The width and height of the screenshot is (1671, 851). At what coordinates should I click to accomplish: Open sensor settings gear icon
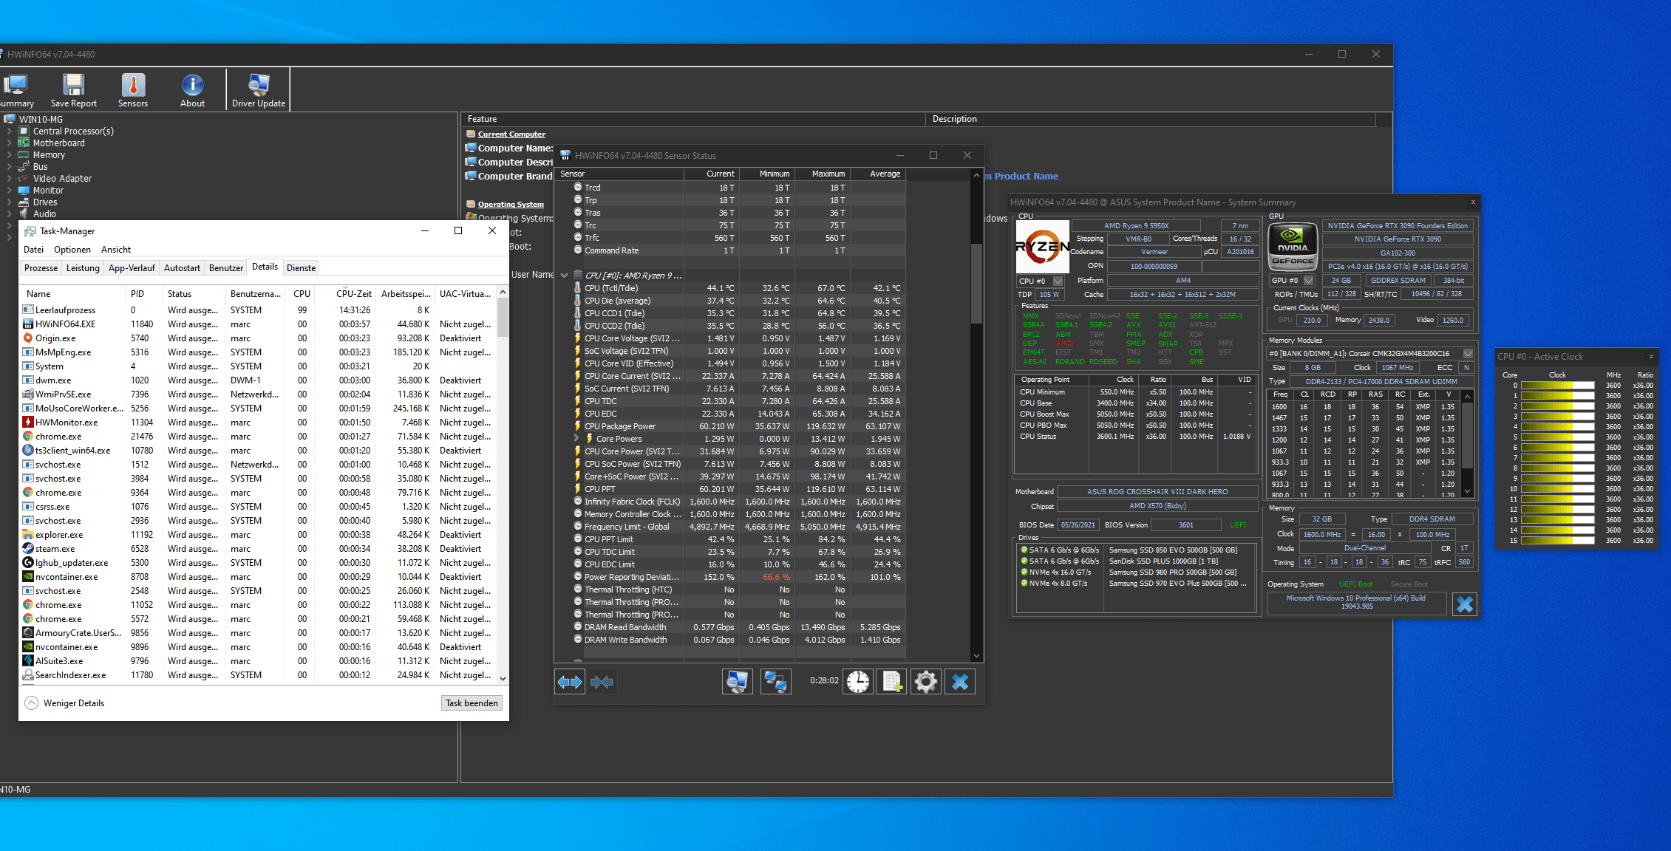pos(925,682)
